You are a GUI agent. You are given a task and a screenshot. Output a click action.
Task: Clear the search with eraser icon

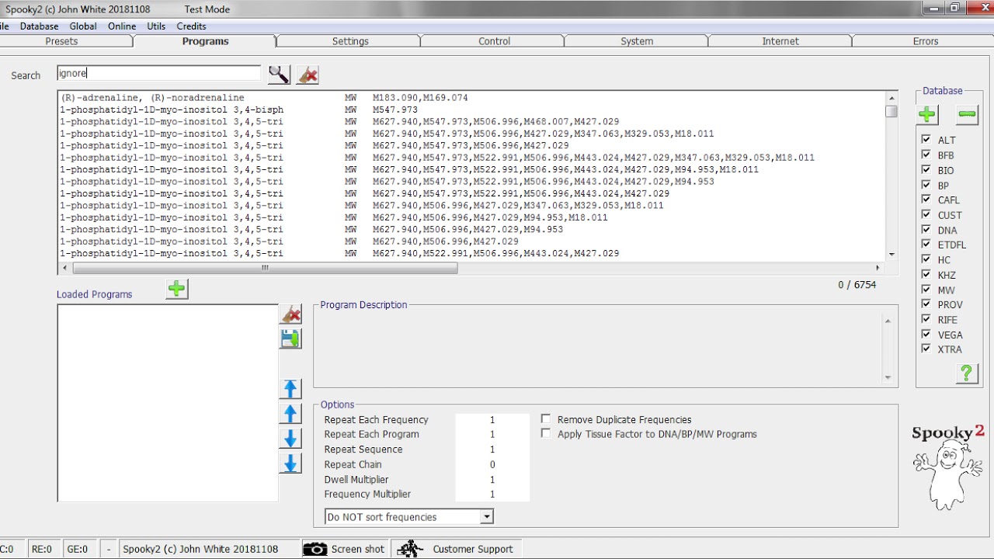[x=308, y=75]
